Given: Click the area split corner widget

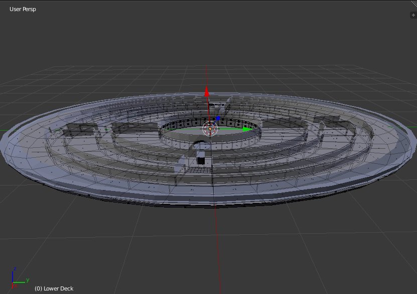Looking at the screenshot, I should pyautogui.click(x=414, y=3).
